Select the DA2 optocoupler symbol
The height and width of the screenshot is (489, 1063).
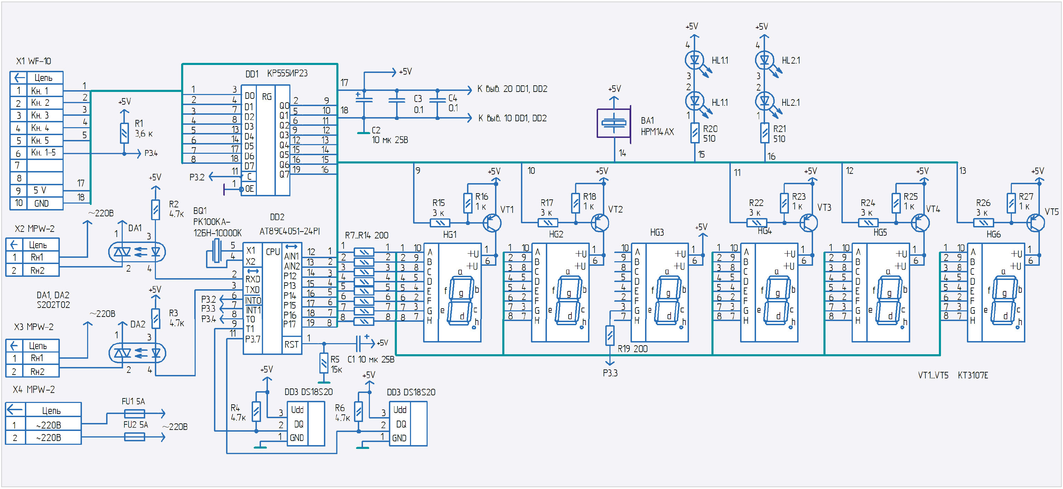click(x=137, y=353)
